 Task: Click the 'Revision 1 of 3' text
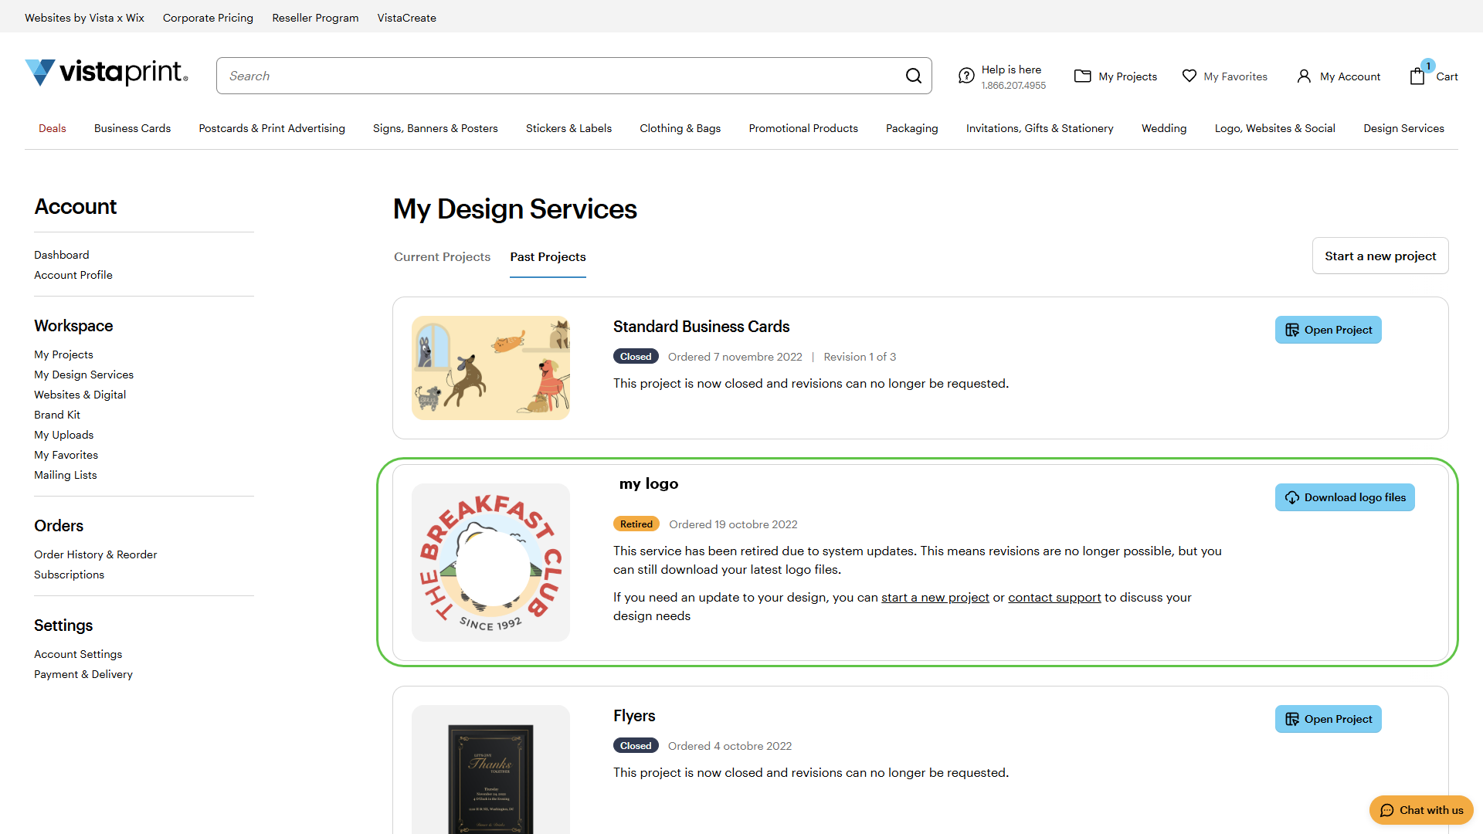coord(860,357)
